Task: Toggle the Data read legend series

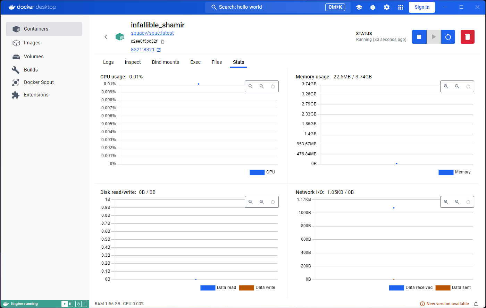Action: pos(218,288)
